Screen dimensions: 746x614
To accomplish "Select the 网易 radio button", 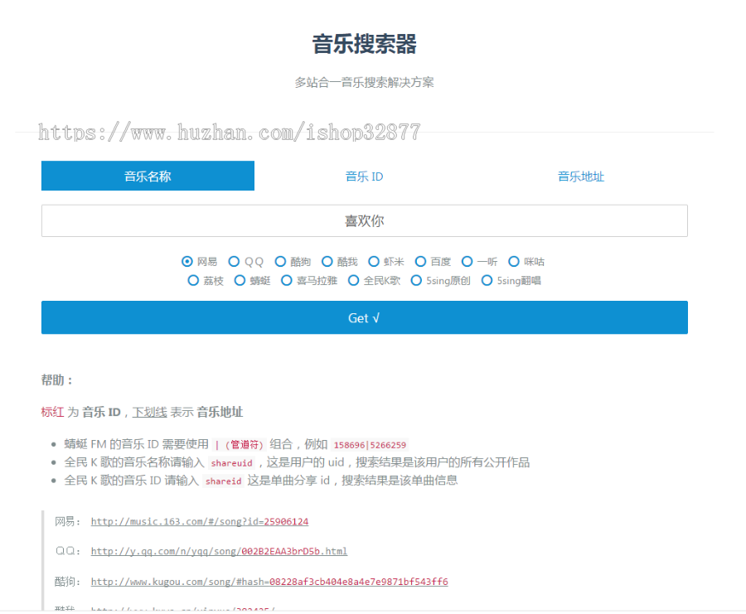I will click(x=187, y=262).
